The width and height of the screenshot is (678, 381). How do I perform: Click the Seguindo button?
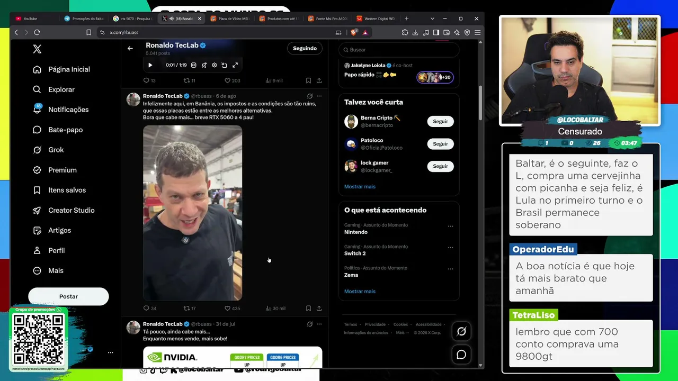[x=305, y=48]
